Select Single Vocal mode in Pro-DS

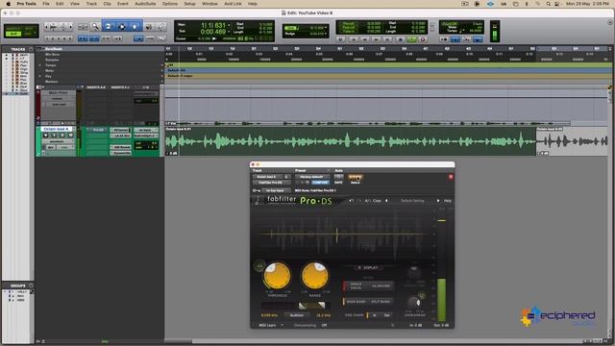[356, 286]
